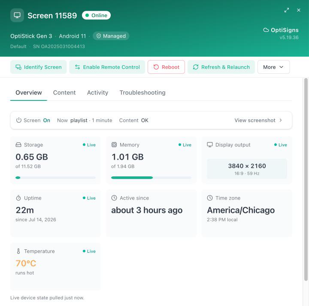The image size is (309, 306).
Task: Click the 70°C temperature reading
Action: click(26, 264)
